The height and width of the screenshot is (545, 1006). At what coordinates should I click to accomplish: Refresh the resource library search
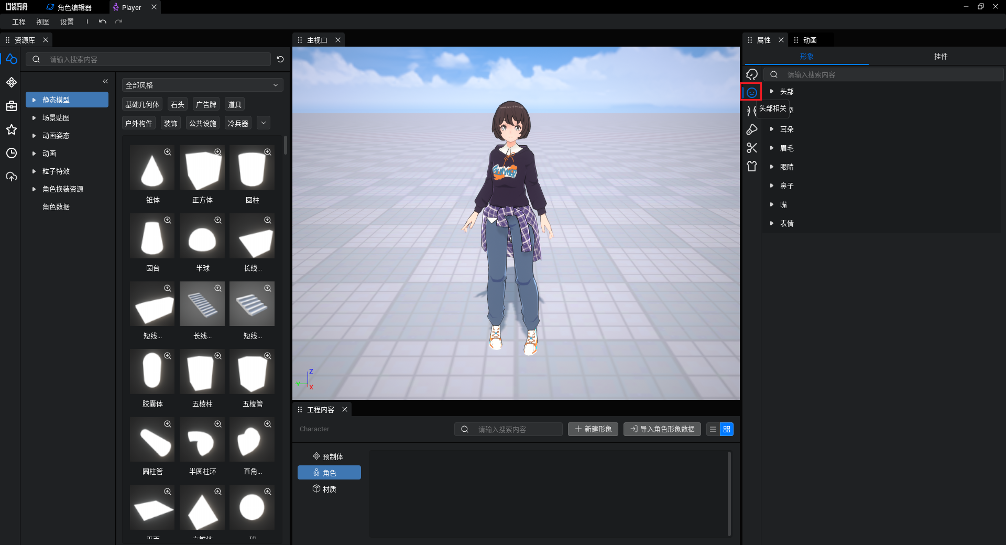click(280, 59)
